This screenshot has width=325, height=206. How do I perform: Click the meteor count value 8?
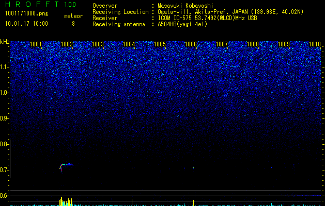coord(73,24)
